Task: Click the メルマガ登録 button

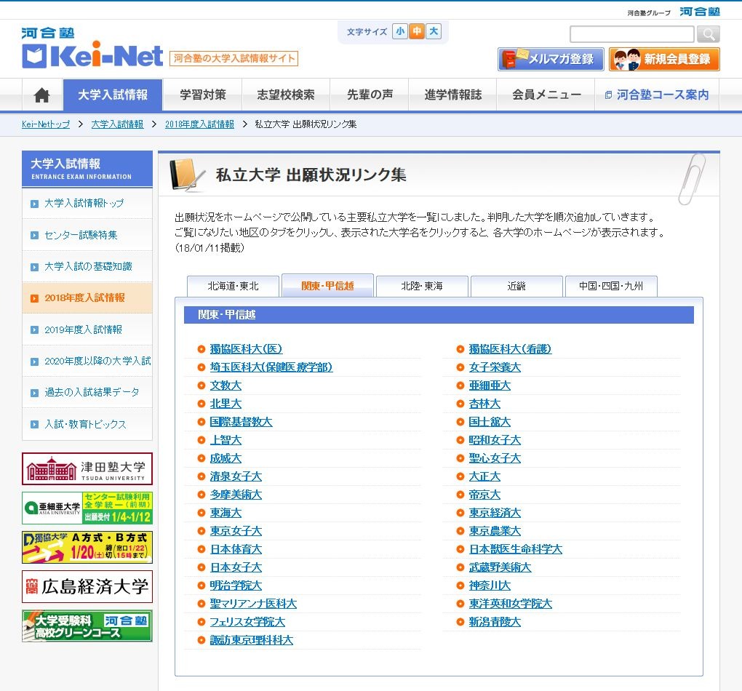Action: point(551,59)
